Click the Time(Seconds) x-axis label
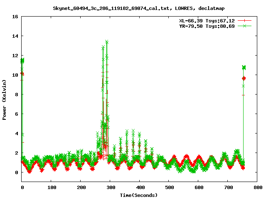The height and width of the screenshot is (199, 266). click(x=139, y=195)
